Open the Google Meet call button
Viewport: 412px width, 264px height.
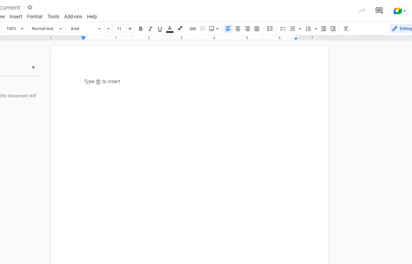(x=399, y=11)
